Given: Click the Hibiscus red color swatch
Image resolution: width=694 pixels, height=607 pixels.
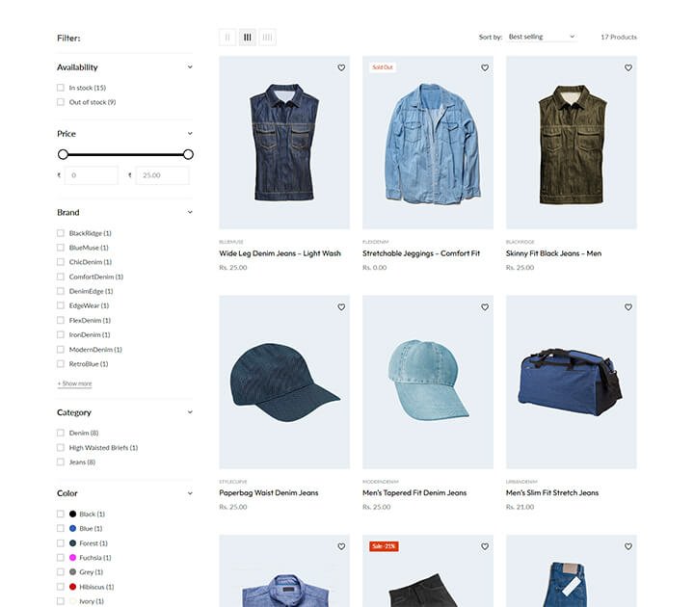Looking at the screenshot, I should 73,587.
